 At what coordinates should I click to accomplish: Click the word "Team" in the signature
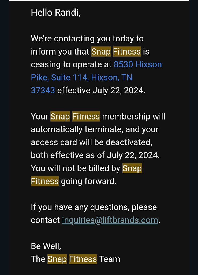pos(110,259)
